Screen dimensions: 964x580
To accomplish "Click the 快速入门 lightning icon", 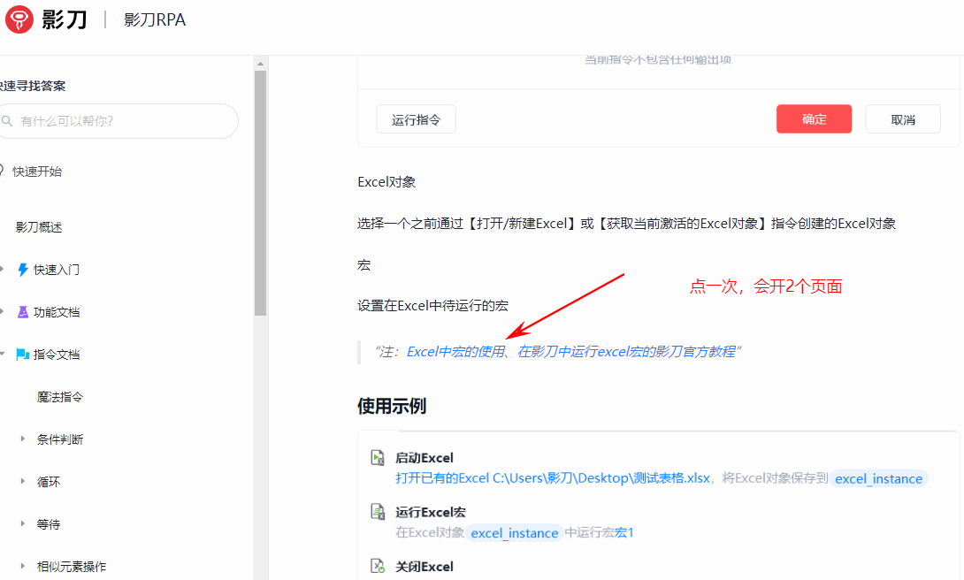I will (23, 270).
